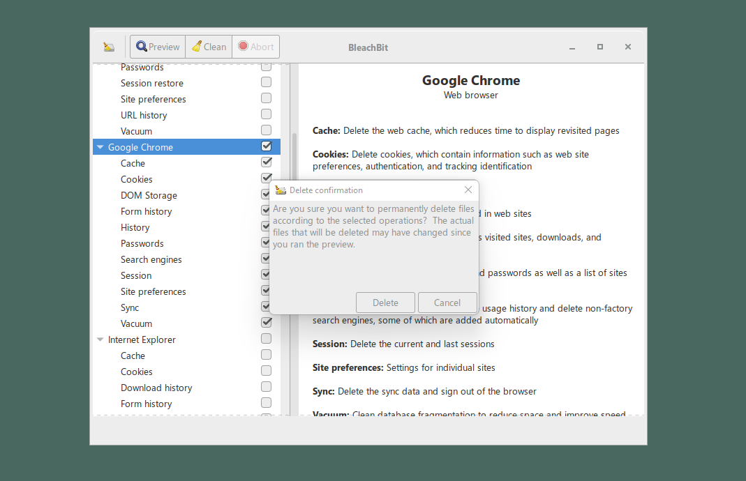
Task: Collapse the Google Chrome tree group
Action: point(100,147)
